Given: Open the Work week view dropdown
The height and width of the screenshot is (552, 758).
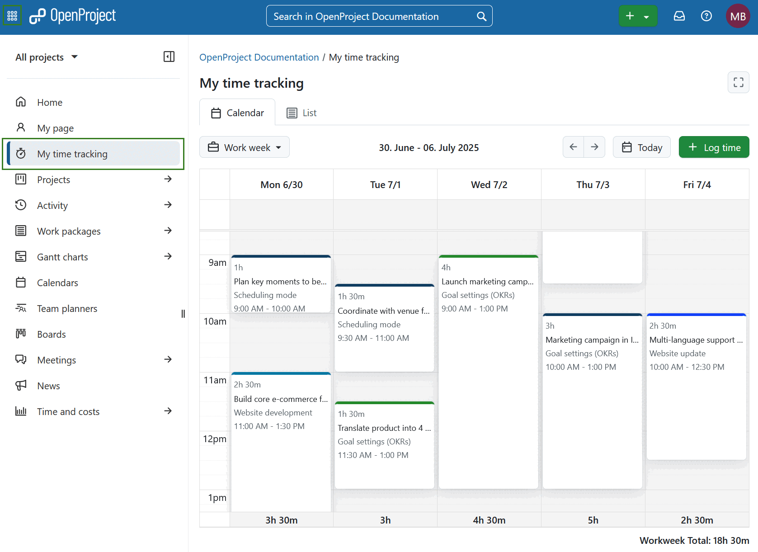Looking at the screenshot, I should [x=244, y=147].
